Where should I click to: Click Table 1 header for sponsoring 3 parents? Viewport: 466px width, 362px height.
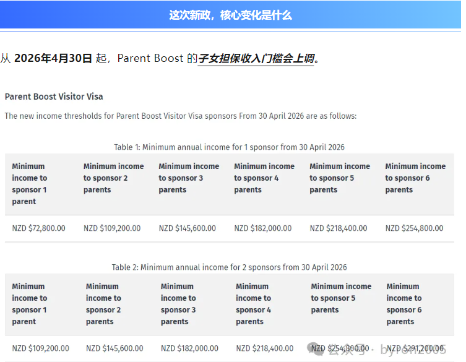coord(189,178)
